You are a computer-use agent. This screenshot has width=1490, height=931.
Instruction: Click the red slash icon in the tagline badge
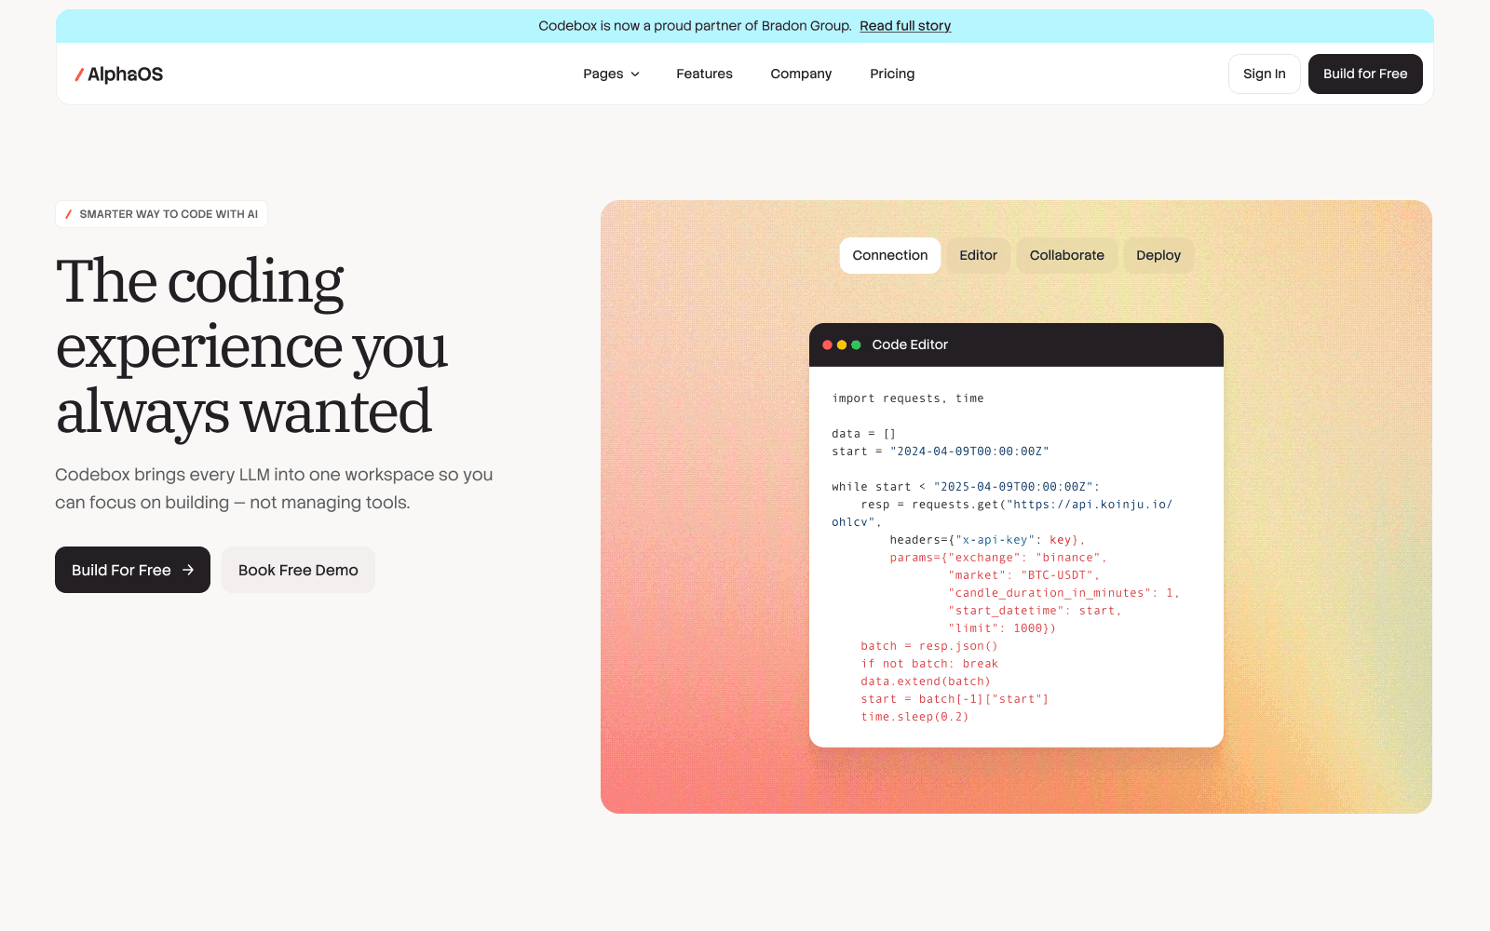[x=69, y=214]
